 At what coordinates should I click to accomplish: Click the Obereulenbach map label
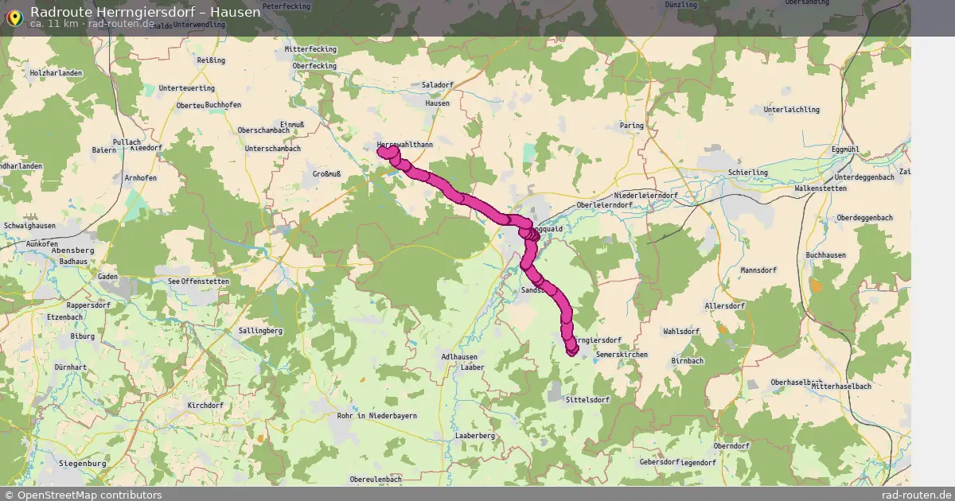(x=376, y=480)
